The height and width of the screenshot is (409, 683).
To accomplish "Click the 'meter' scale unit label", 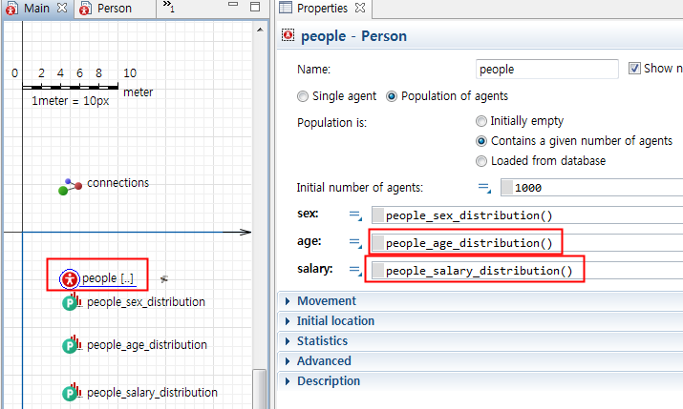I will tap(139, 92).
